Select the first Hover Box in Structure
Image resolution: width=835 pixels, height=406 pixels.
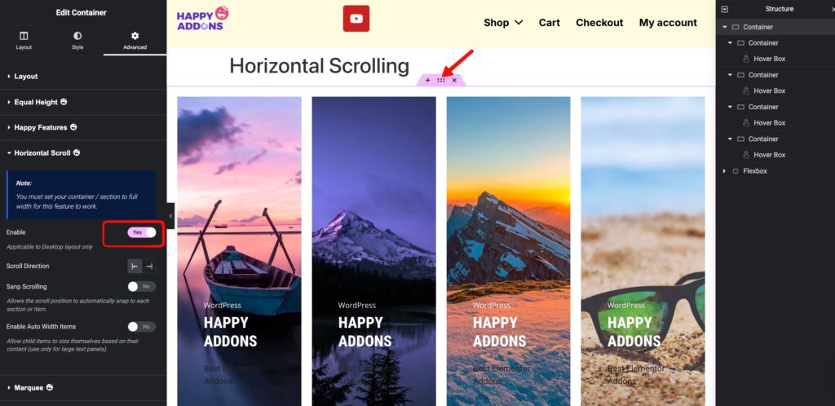click(x=770, y=59)
